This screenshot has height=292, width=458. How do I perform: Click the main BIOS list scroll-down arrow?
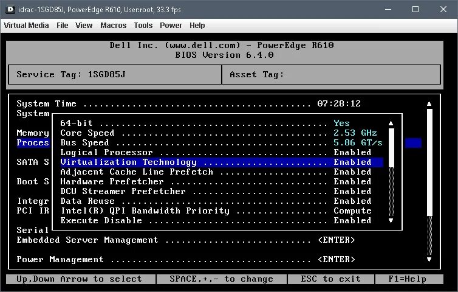coord(429,259)
